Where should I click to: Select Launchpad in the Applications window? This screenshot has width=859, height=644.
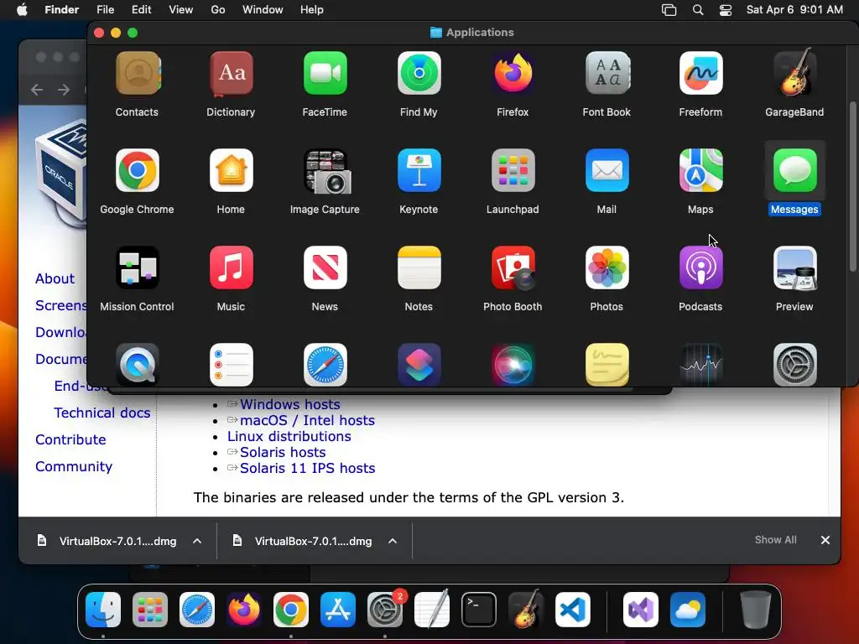pos(513,170)
